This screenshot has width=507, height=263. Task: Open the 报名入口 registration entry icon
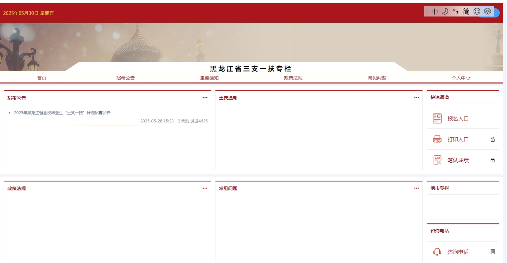point(437,118)
